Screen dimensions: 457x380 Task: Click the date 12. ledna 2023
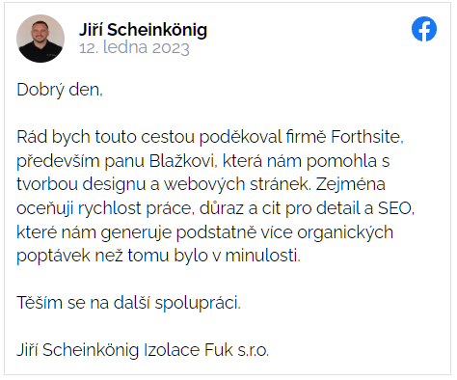[x=134, y=47]
